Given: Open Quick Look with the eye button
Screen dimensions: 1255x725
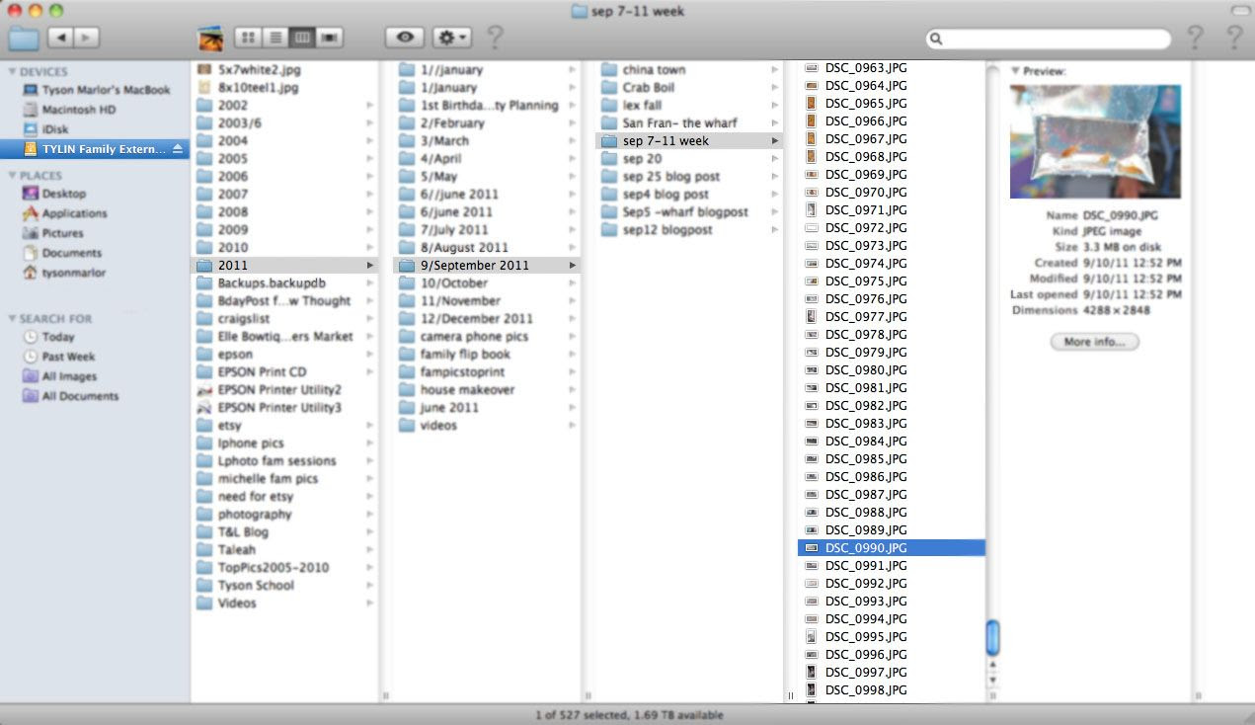Looking at the screenshot, I should pos(405,38).
